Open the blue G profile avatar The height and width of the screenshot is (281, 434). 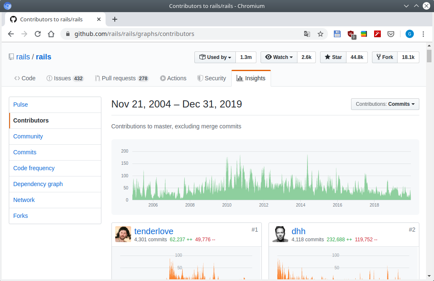[410, 34]
